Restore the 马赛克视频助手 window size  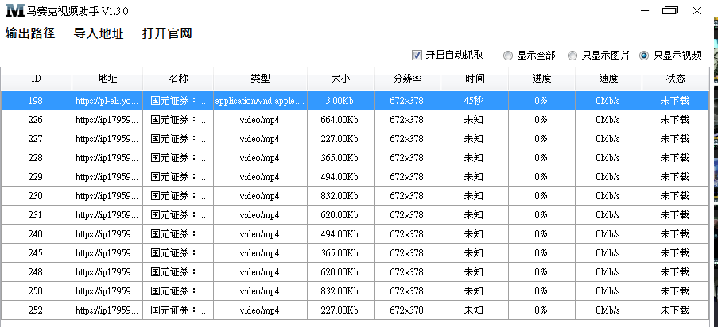tap(670, 10)
